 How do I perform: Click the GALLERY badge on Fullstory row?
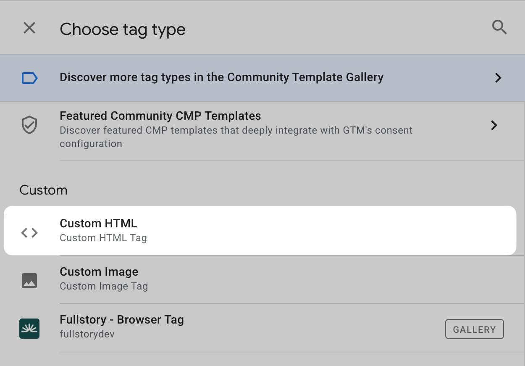(x=475, y=329)
